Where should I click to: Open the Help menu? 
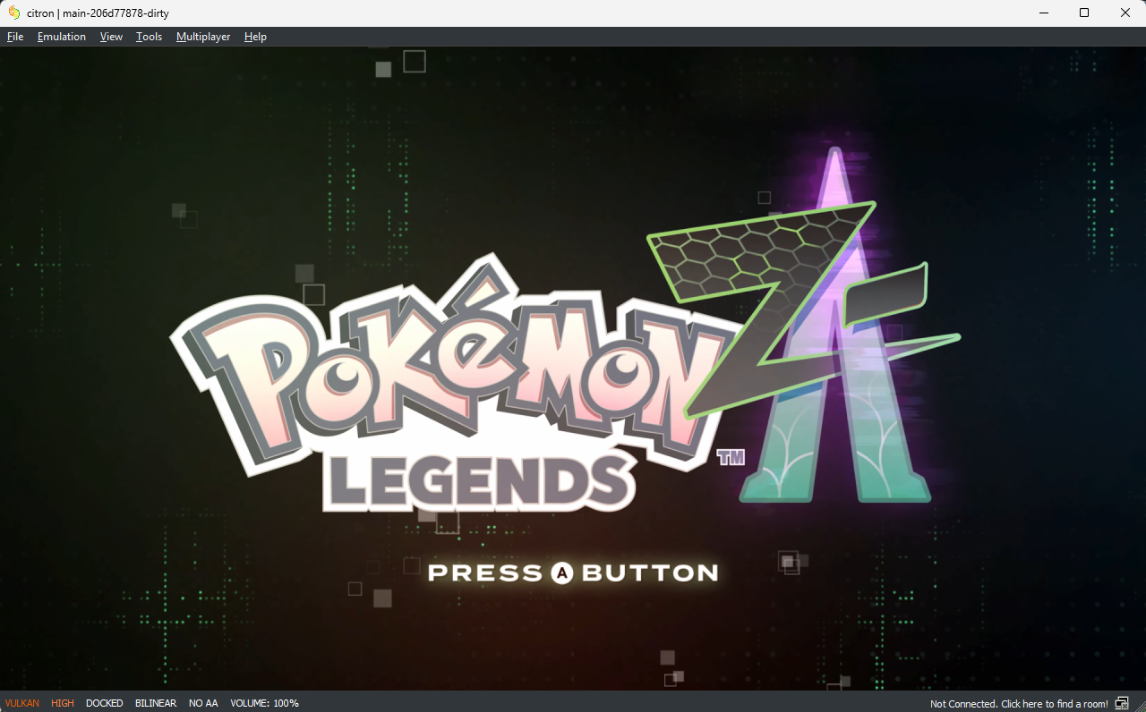(255, 37)
